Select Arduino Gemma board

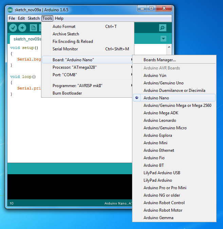pyautogui.click(x=174, y=218)
